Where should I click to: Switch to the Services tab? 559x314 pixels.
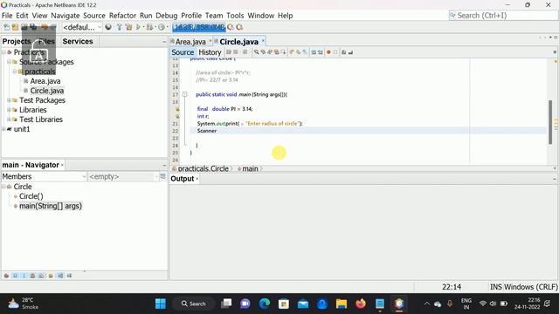[x=78, y=41]
